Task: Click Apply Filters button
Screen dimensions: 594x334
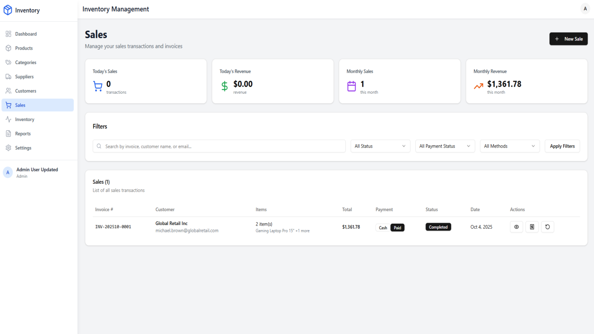Action: (x=562, y=146)
